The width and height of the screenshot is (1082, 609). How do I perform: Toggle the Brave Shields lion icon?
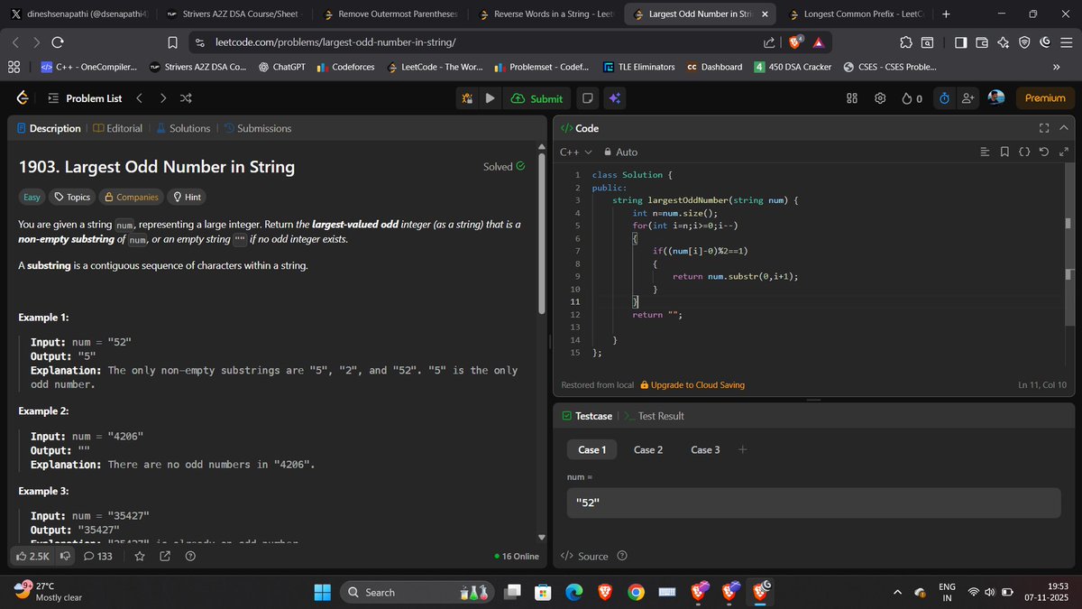(x=795, y=42)
